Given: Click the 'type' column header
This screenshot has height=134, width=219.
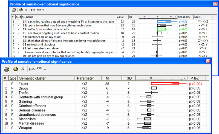Looking at the screenshot, I should (x=13, y=78).
